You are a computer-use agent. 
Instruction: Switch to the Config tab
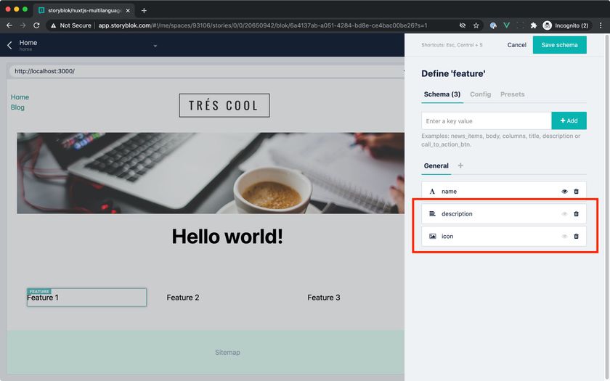click(x=480, y=94)
